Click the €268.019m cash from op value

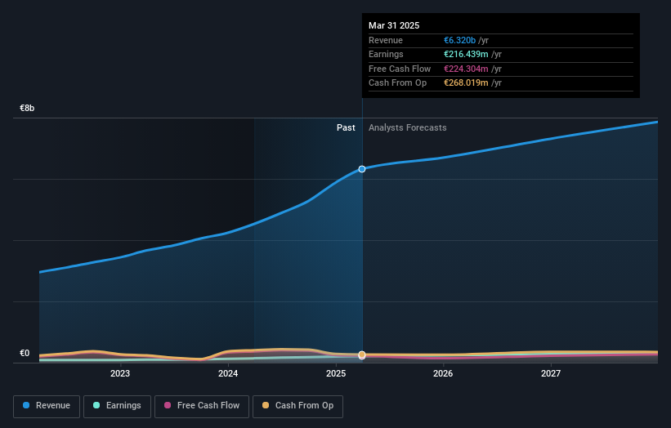point(466,83)
